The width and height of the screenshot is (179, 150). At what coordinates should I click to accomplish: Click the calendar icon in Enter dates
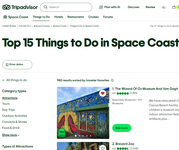tap(7, 65)
